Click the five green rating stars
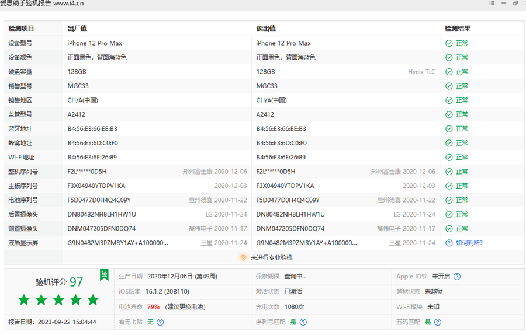 pyautogui.click(x=58, y=300)
